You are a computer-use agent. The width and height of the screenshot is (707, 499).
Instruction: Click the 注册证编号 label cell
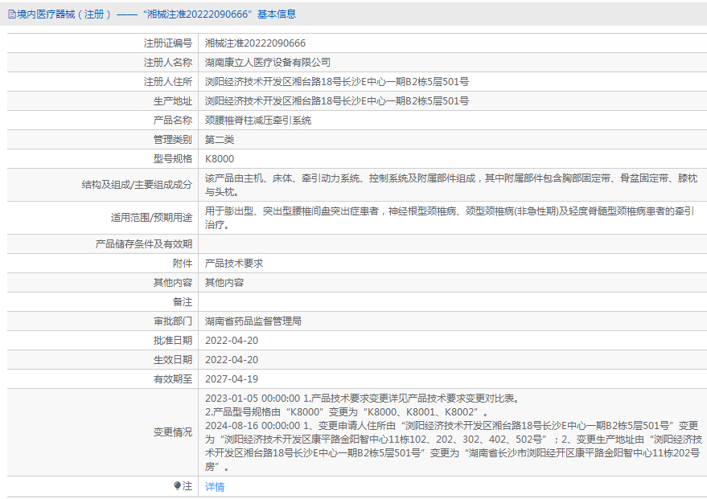coord(168,43)
